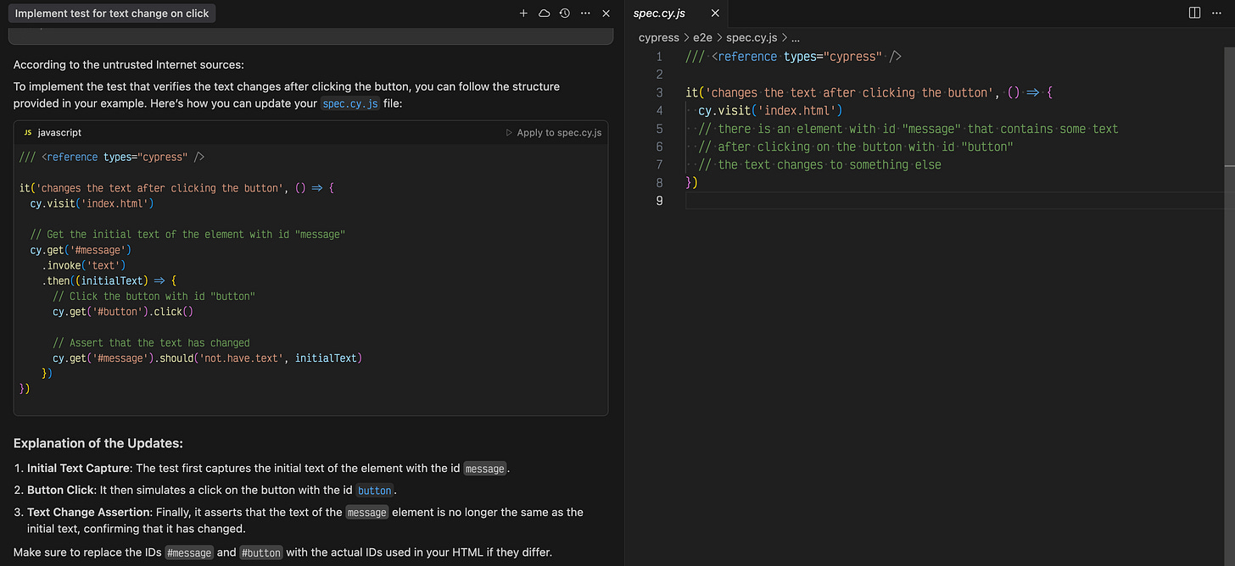The image size is (1235, 566).
Task: Start a new chat with the plus icon
Action: click(523, 13)
